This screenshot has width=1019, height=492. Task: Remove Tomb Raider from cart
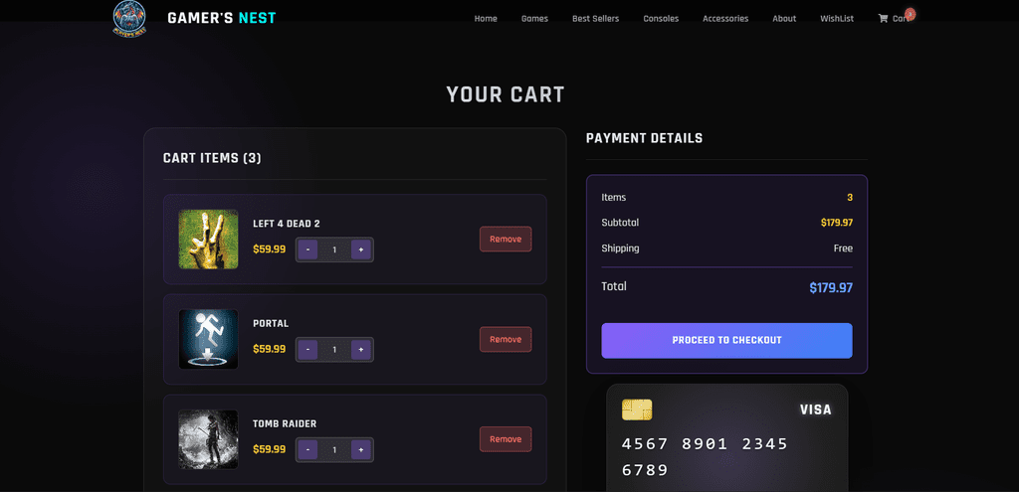(506, 439)
